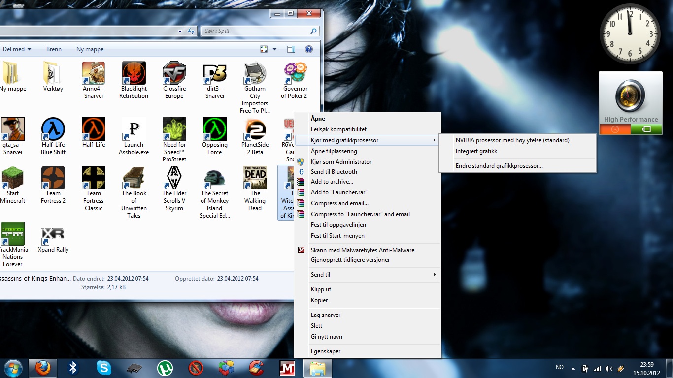The image size is (673, 378).
Task: Click the Windows Start button
Action: [13, 368]
